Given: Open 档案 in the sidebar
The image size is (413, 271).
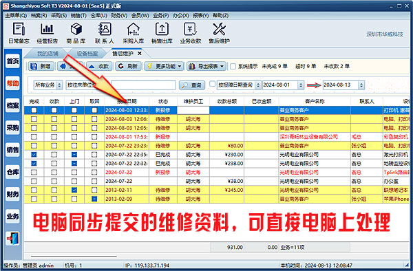Looking at the screenshot, I should pos(12,105).
